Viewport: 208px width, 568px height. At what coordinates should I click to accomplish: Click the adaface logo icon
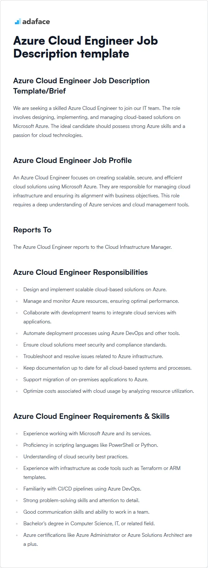18,22
